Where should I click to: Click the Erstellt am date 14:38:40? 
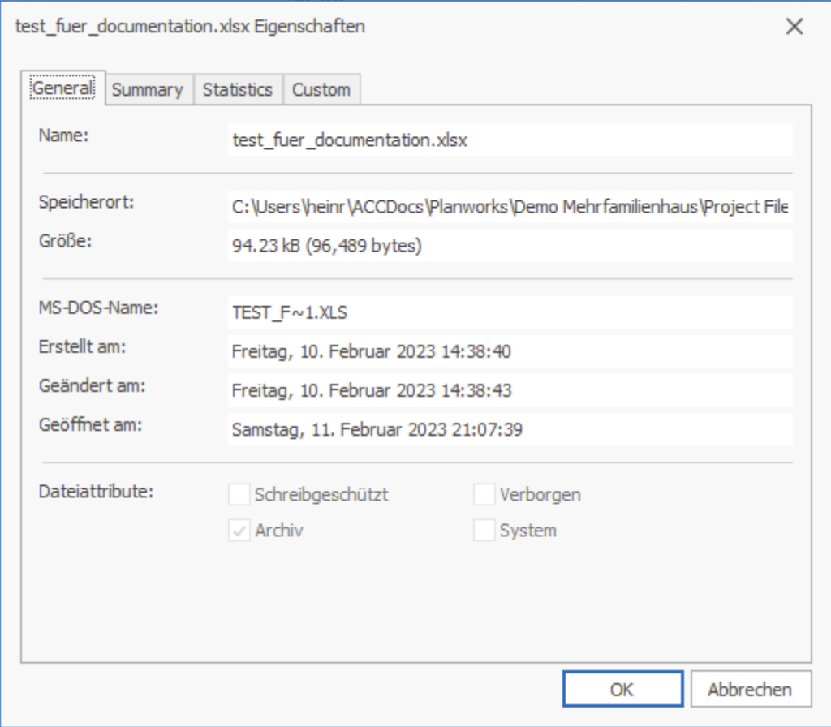(x=510, y=351)
